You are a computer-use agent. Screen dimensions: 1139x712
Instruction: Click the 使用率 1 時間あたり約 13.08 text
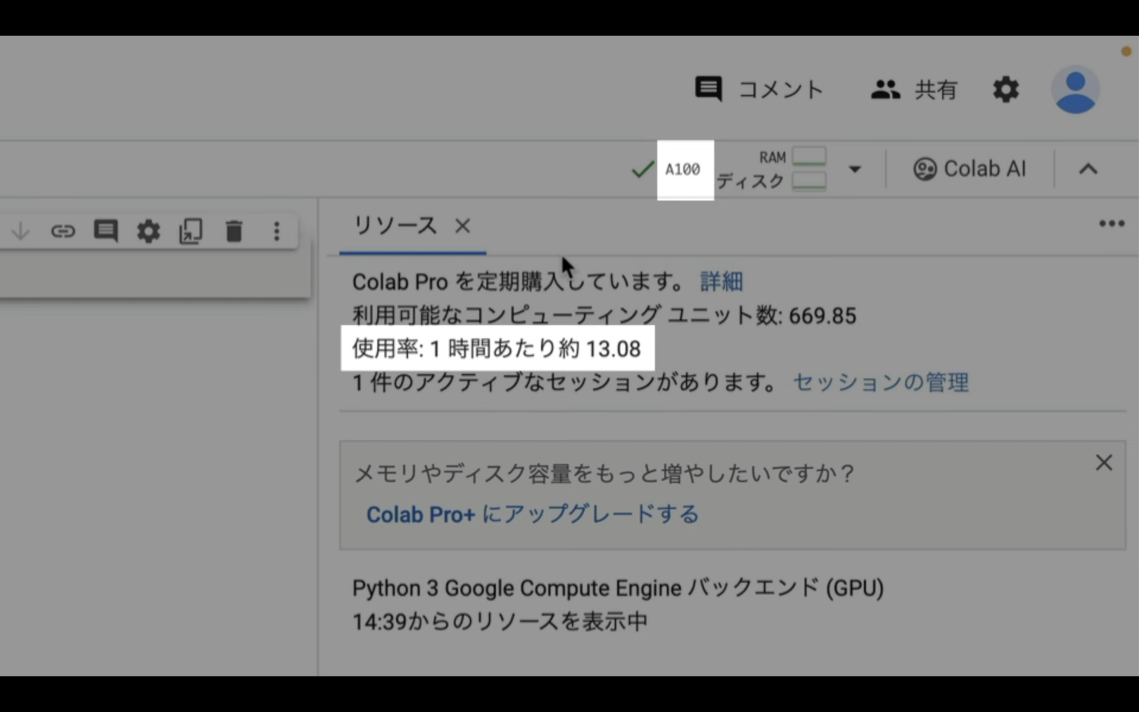click(x=497, y=349)
